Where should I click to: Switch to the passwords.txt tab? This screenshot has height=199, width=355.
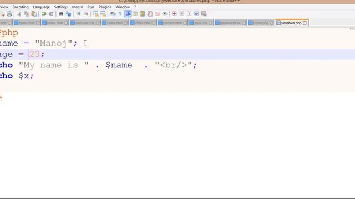230,23
